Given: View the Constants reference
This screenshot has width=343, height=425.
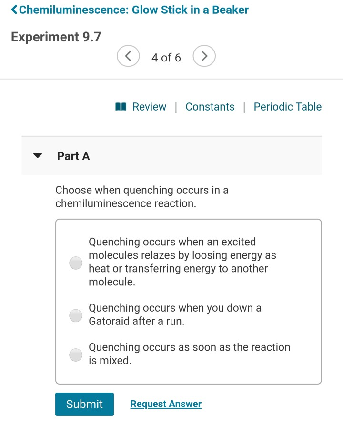Looking at the screenshot, I should click(x=210, y=107).
